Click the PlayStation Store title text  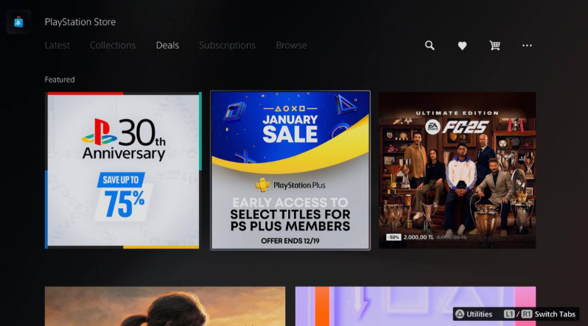(x=80, y=22)
